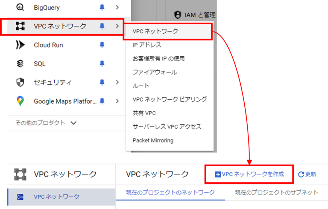Click the VPC ネットワークを作成 button

249,174
